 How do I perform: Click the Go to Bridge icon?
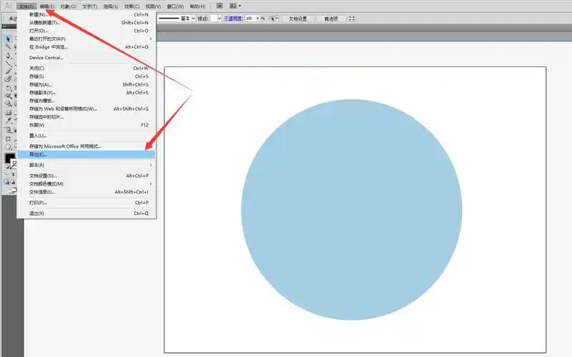(x=220, y=6)
